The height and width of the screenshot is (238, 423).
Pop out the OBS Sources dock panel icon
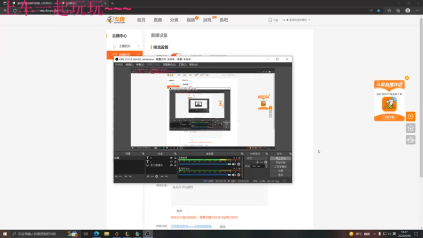(x=175, y=153)
